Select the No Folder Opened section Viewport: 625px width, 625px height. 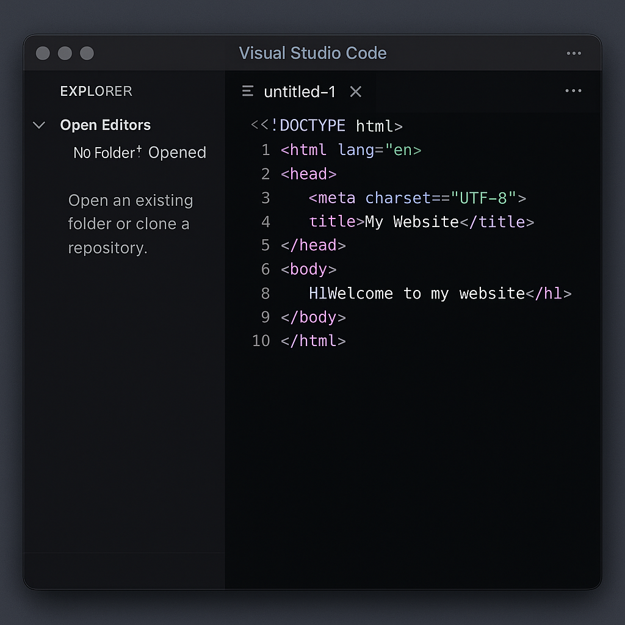coord(139,153)
